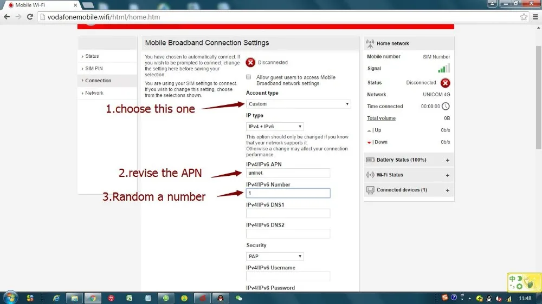
Task: Open the IP type IPv4 + IPv6 dropdown
Action: point(275,127)
